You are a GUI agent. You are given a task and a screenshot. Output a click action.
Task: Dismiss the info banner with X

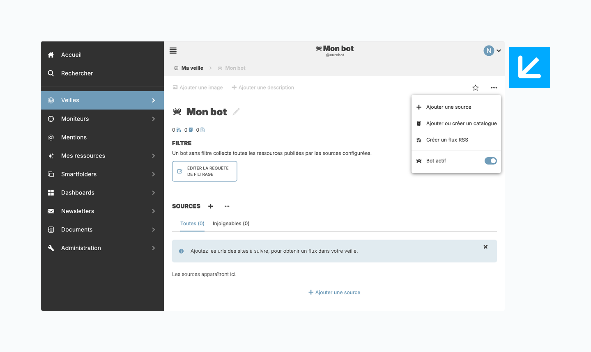coord(485,247)
